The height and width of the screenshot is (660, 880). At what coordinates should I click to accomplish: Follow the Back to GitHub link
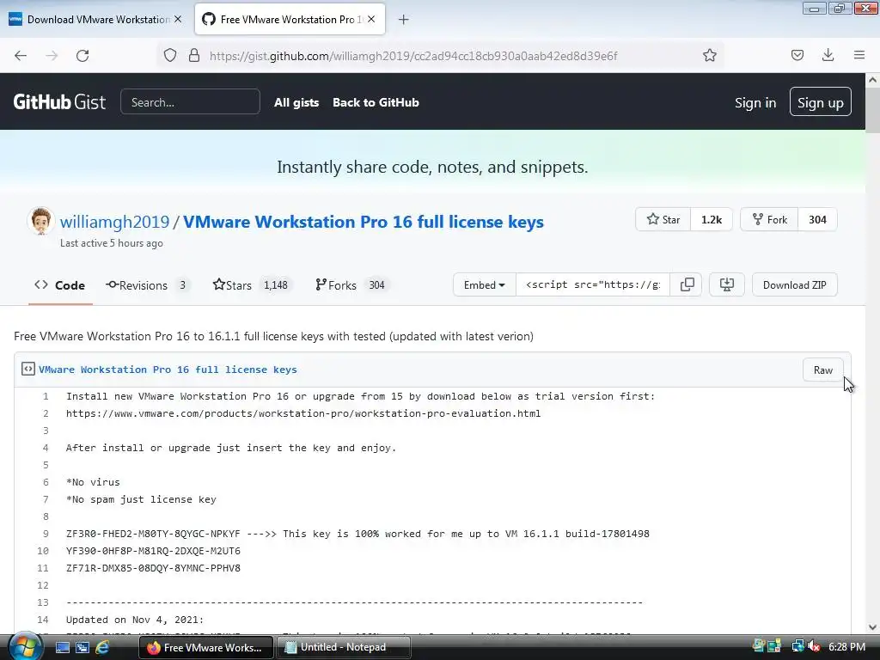tap(376, 102)
